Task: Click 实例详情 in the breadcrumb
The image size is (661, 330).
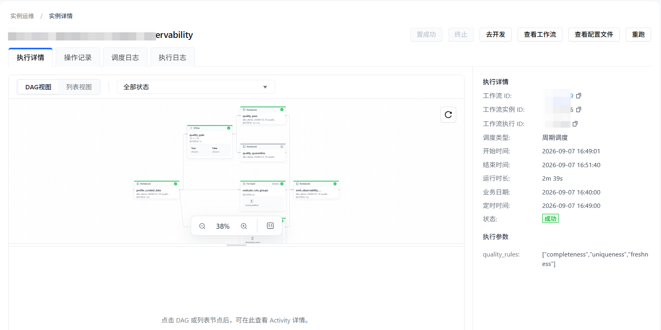Action: 61,16
